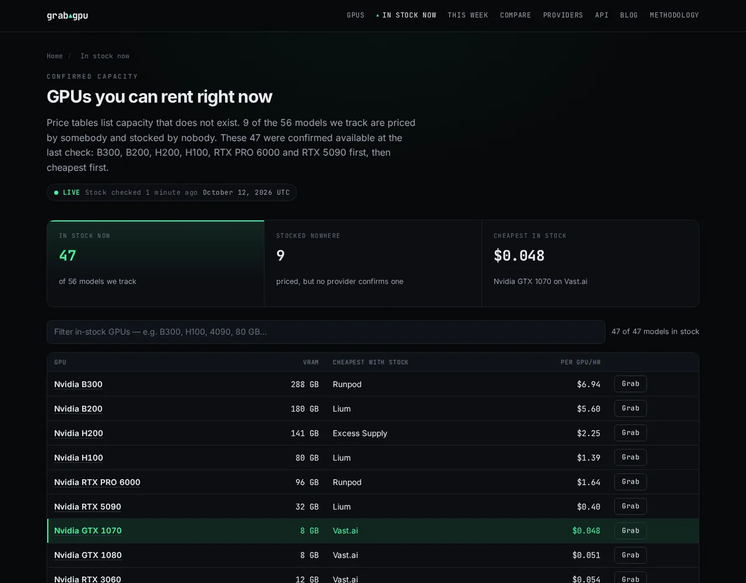Viewport: 746px width, 583px height.
Task: Click Grab for Nvidia B200
Action: point(630,408)
